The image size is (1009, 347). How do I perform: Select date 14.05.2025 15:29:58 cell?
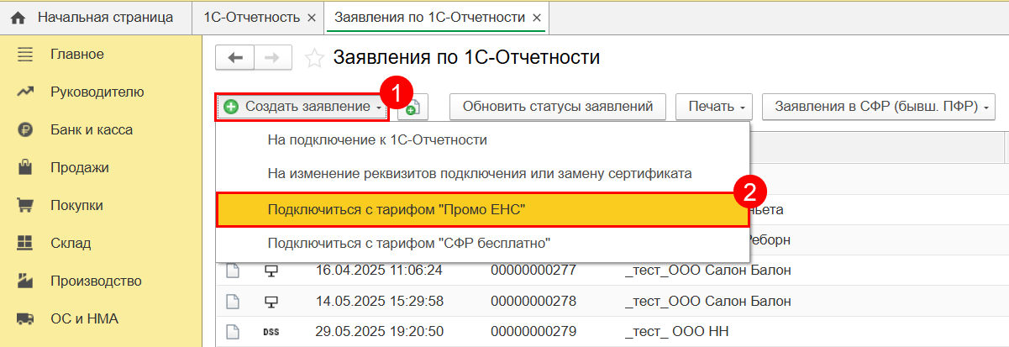(x=379, y=301)
